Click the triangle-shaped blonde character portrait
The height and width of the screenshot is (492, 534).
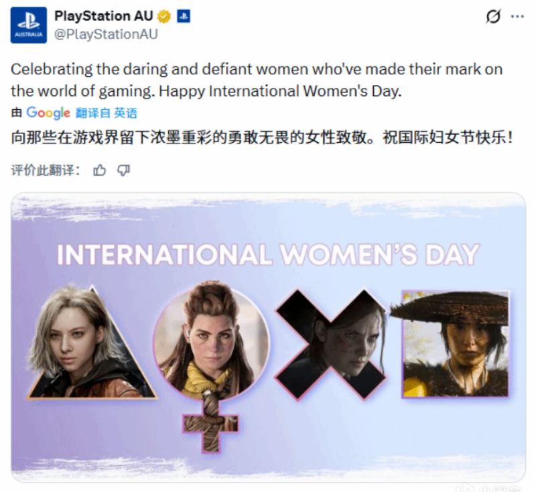(x=90, y=343)
